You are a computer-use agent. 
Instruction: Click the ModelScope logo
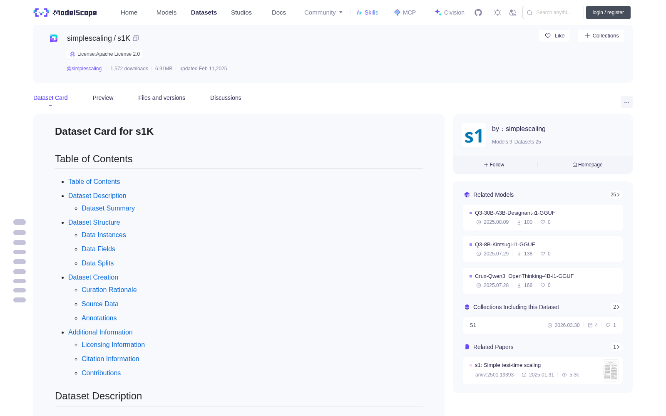65,12
